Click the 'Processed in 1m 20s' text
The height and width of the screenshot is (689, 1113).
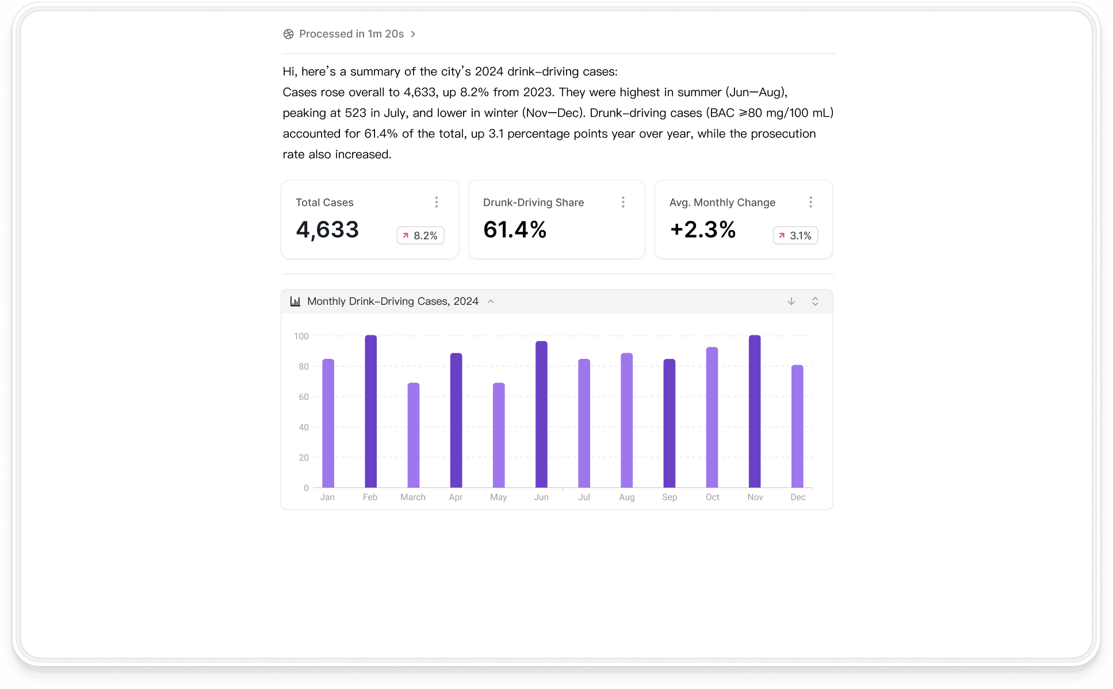351,34
